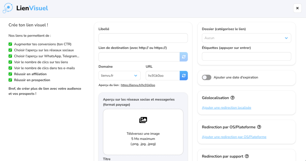306x161 pixels.
Task: Click Redirection par support heading
Action: (x=222, y=156)
